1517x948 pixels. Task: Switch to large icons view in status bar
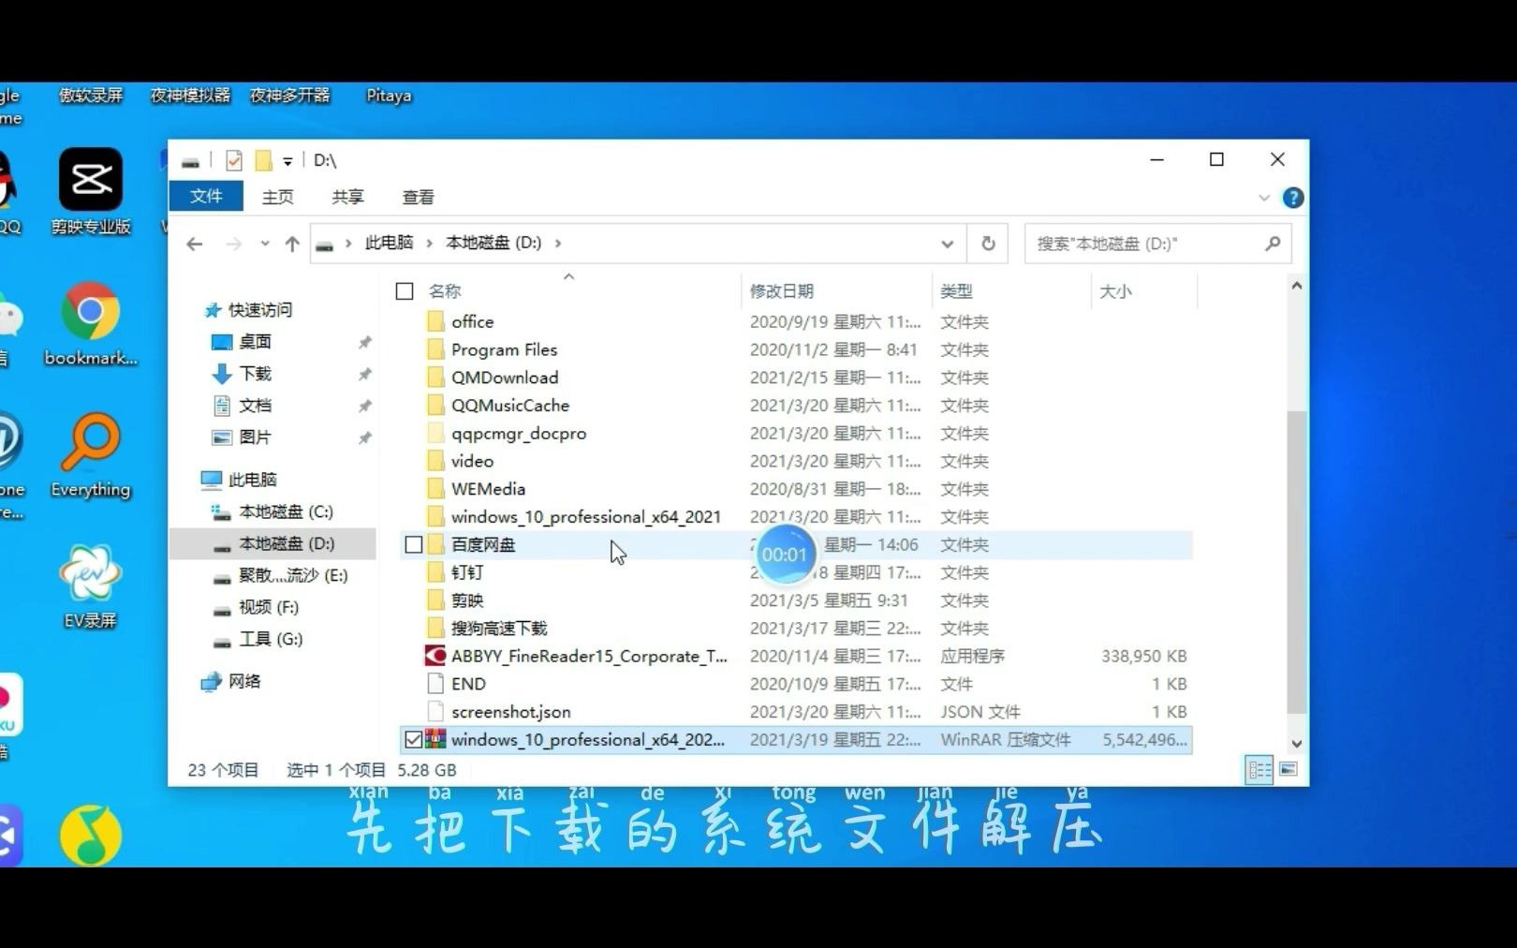click(x=1287, y=770)
